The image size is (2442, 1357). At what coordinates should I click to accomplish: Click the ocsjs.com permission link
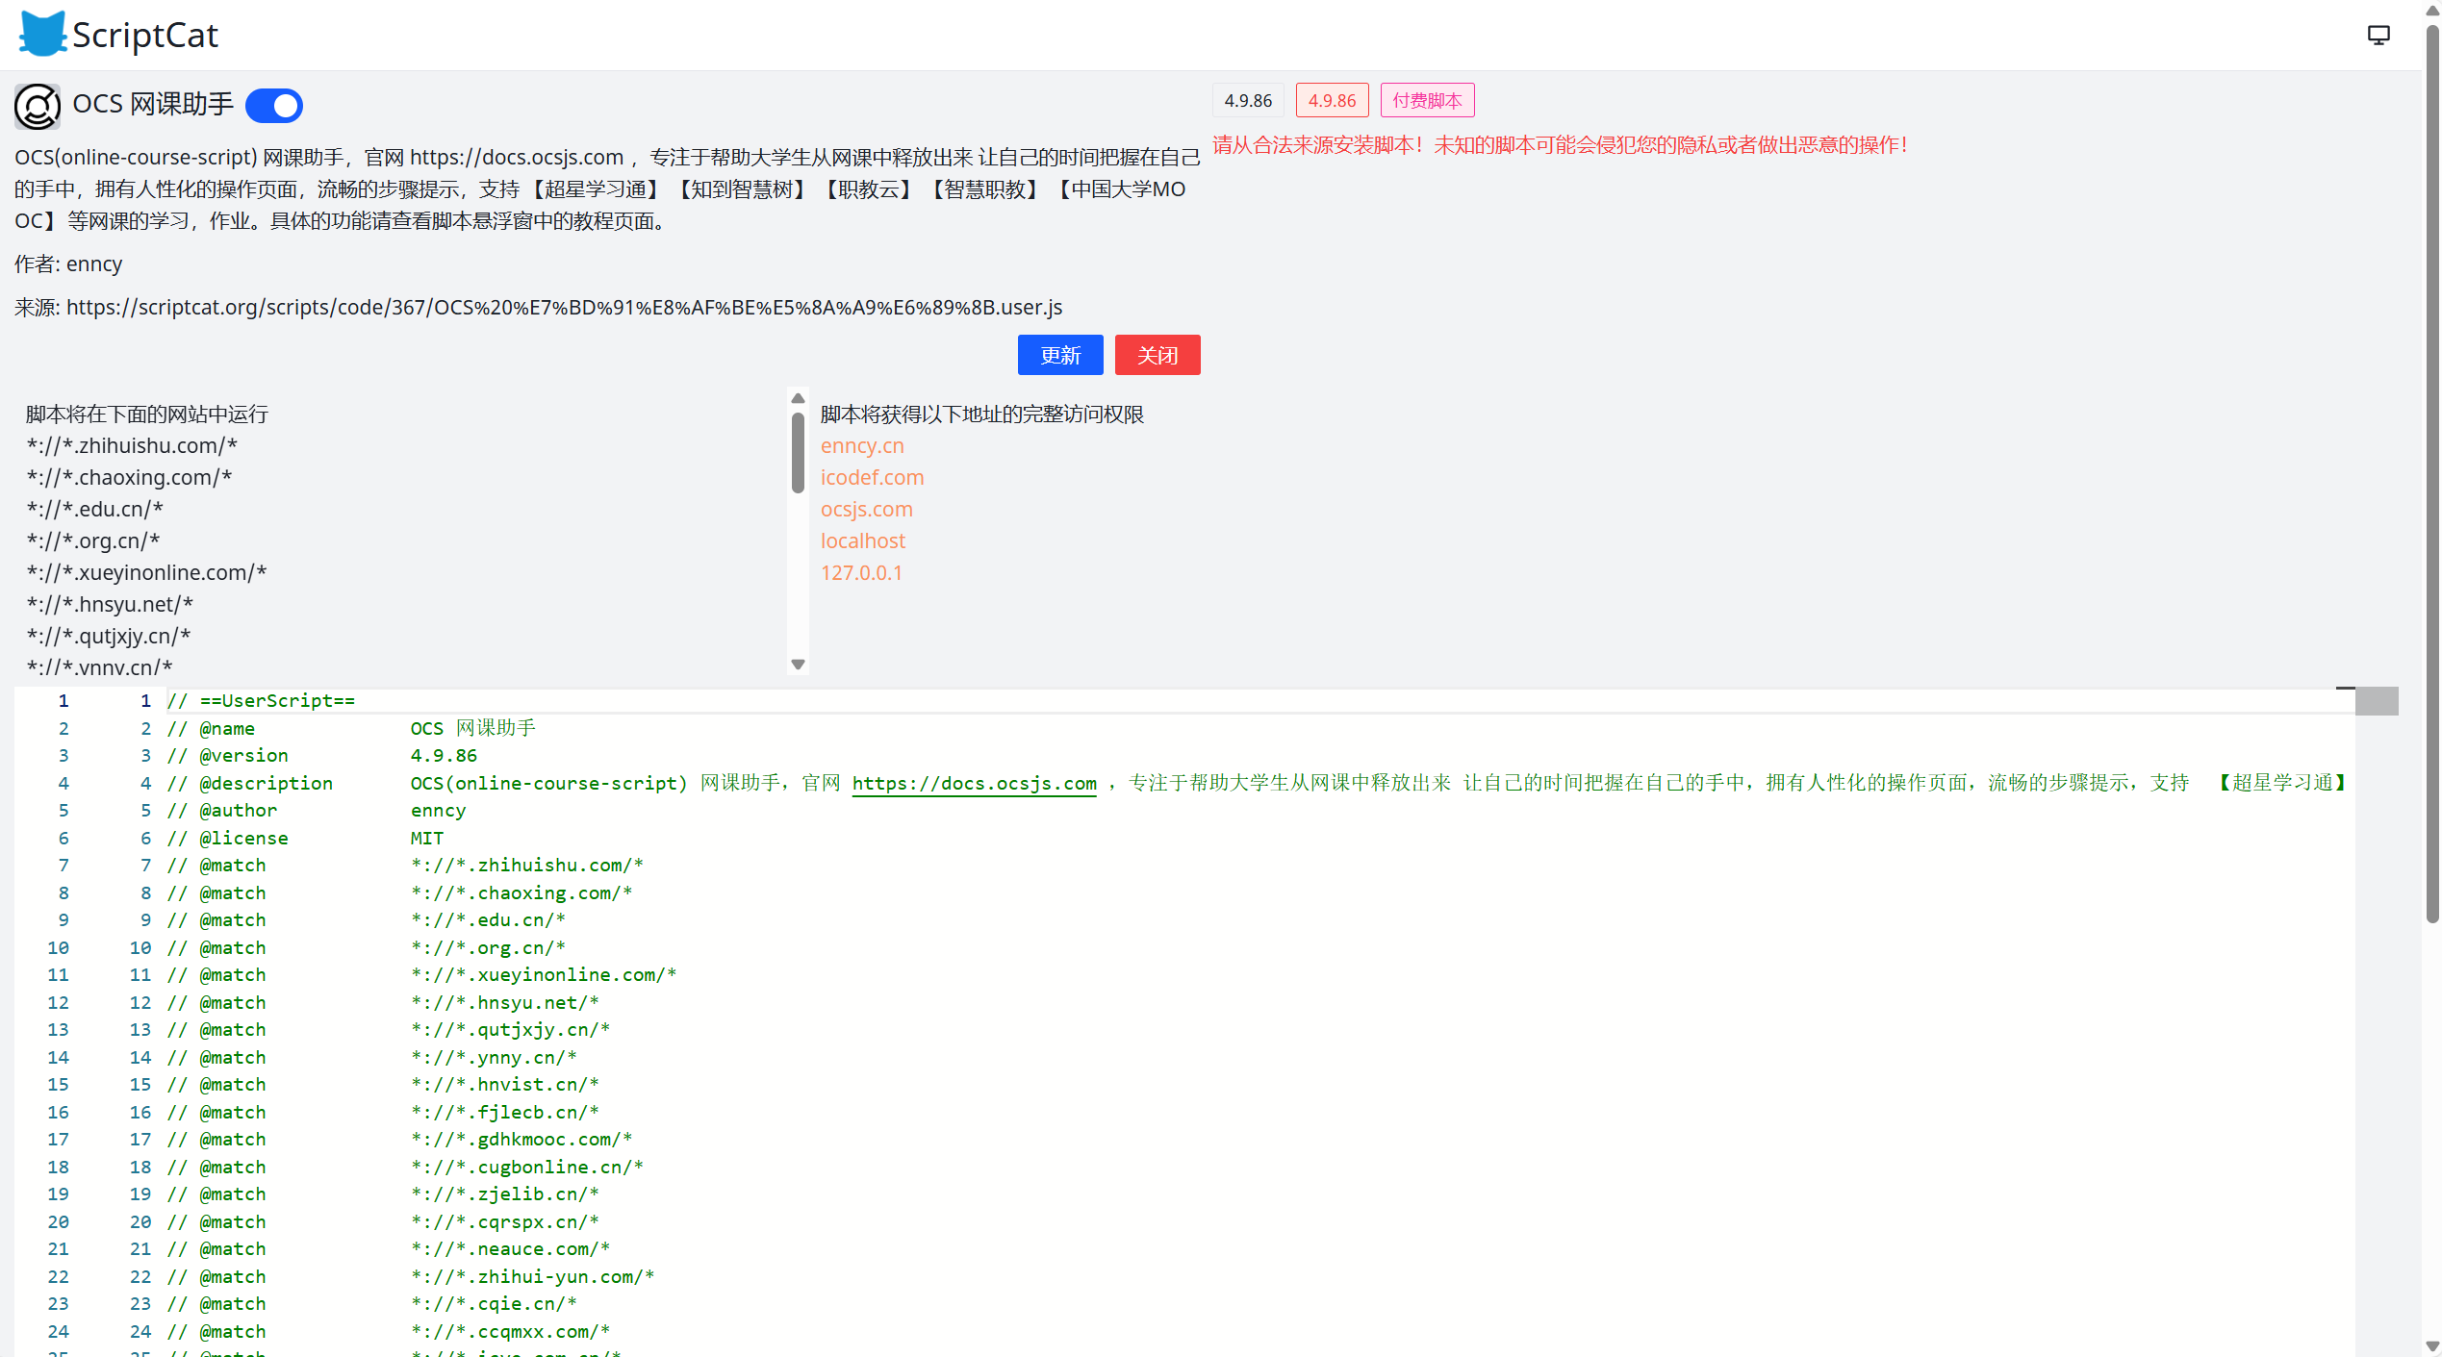click(x=866, y=509)
